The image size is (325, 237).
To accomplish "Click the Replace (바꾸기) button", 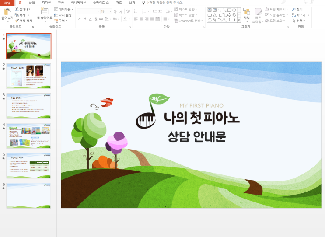I will (300, 15).
